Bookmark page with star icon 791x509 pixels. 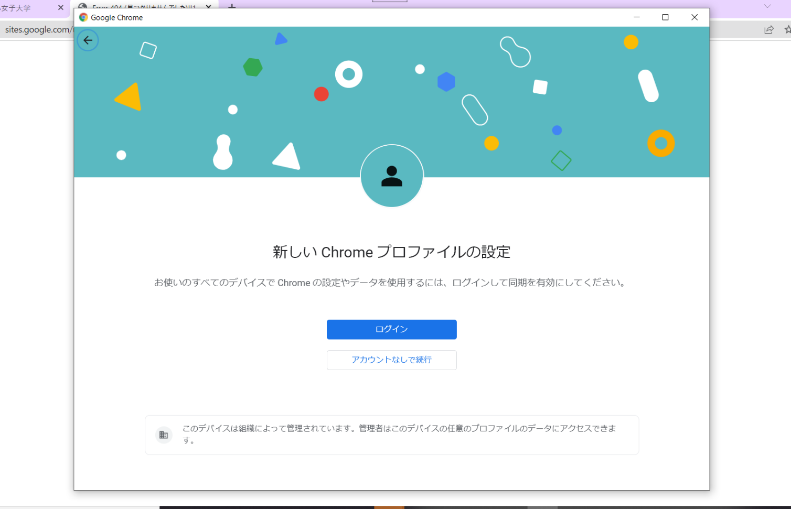coord(787,30)
